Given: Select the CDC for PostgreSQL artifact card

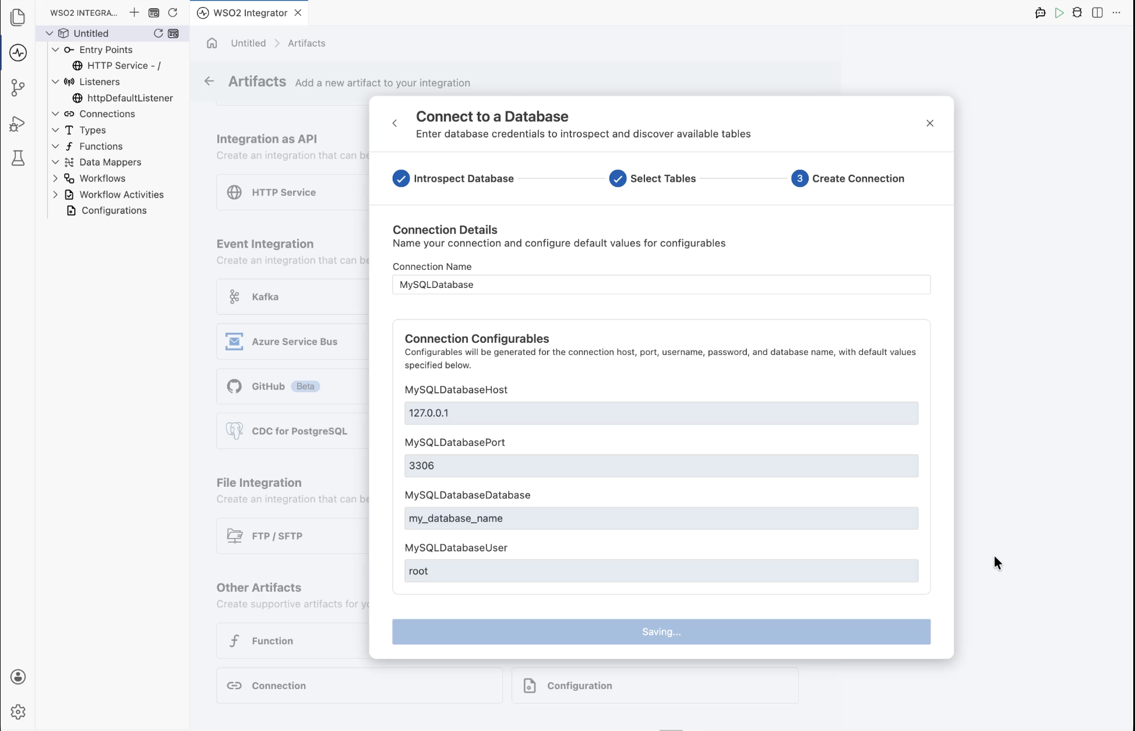Looking at the screenshot, I should [292, 431].
